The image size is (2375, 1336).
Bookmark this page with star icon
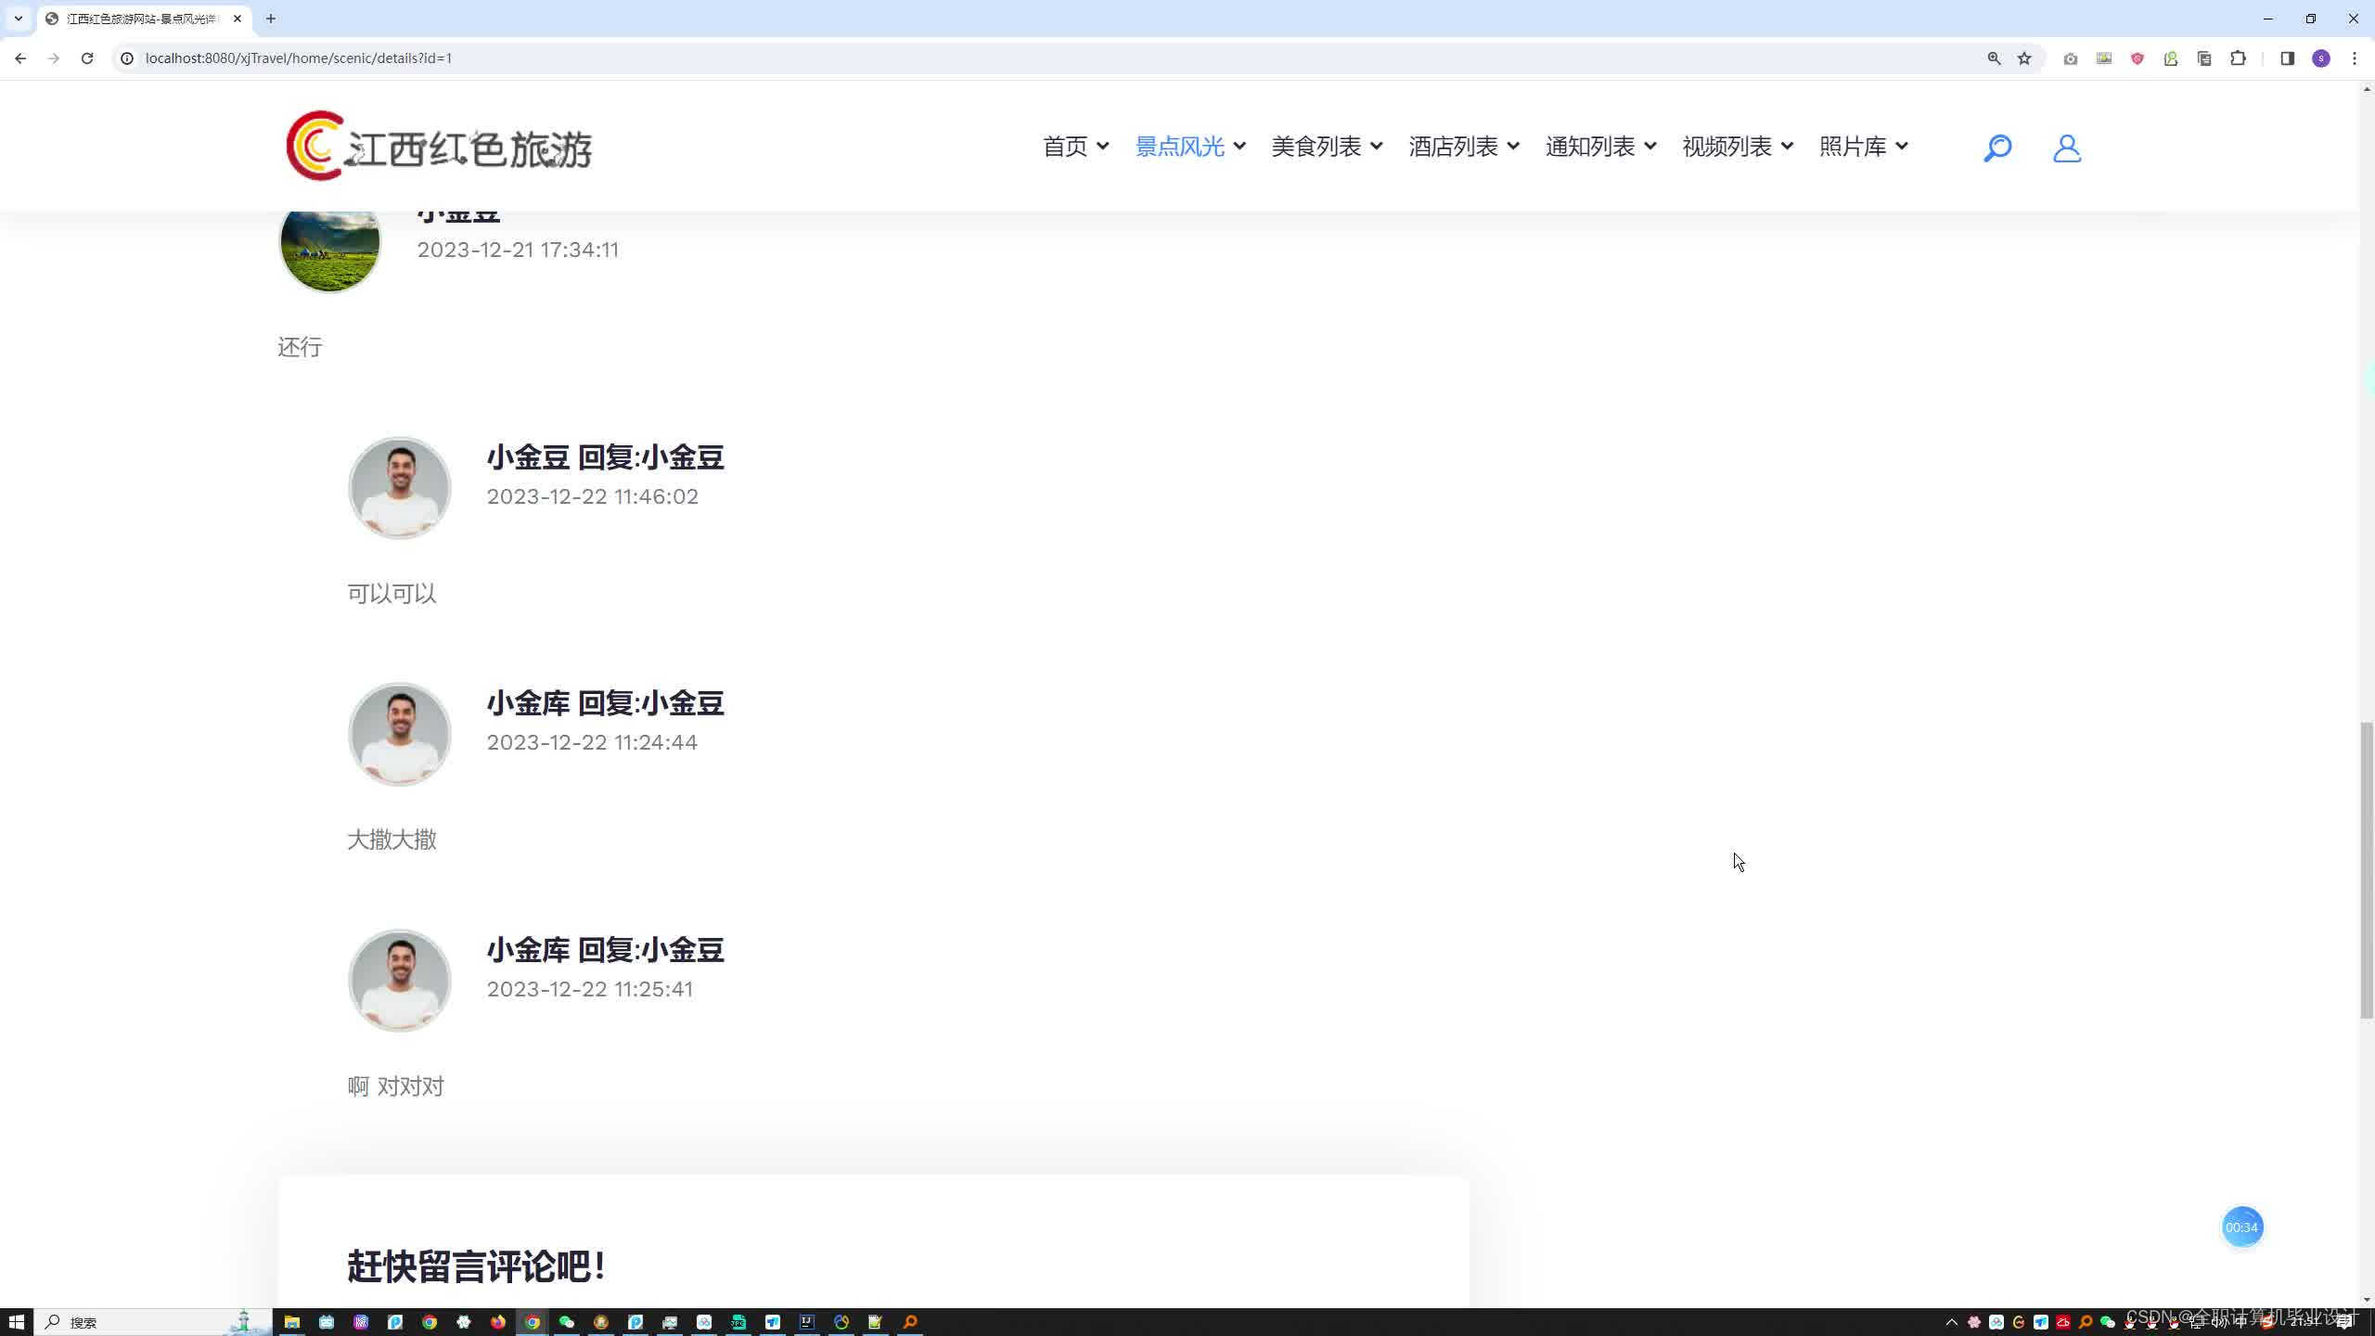pyautogui.click(x=2024, y=58)
